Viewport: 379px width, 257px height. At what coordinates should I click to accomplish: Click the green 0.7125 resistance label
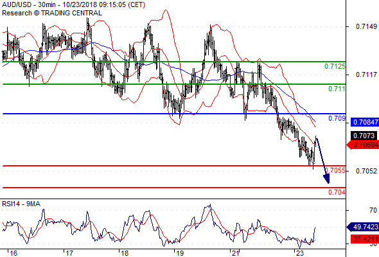tap(335, 66)
